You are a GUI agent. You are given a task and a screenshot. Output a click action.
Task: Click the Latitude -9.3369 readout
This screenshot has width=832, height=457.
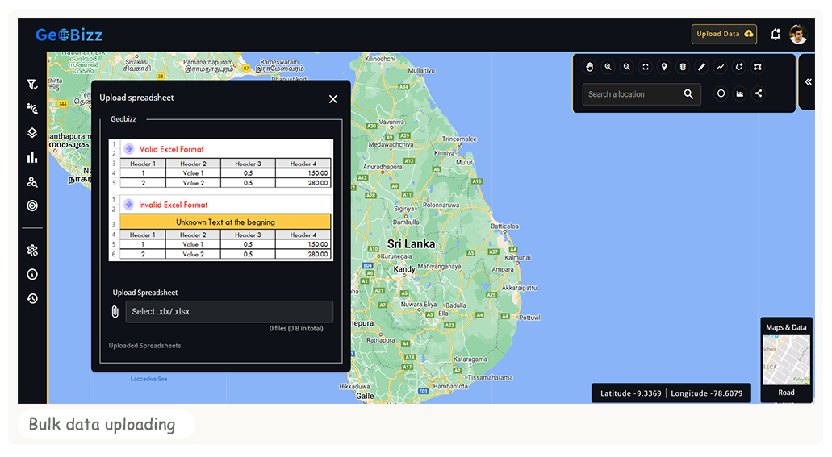[630, 393]
